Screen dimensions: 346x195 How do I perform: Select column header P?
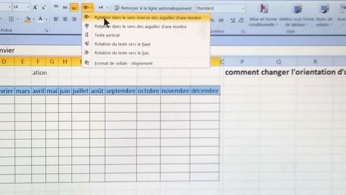point(242,62)
